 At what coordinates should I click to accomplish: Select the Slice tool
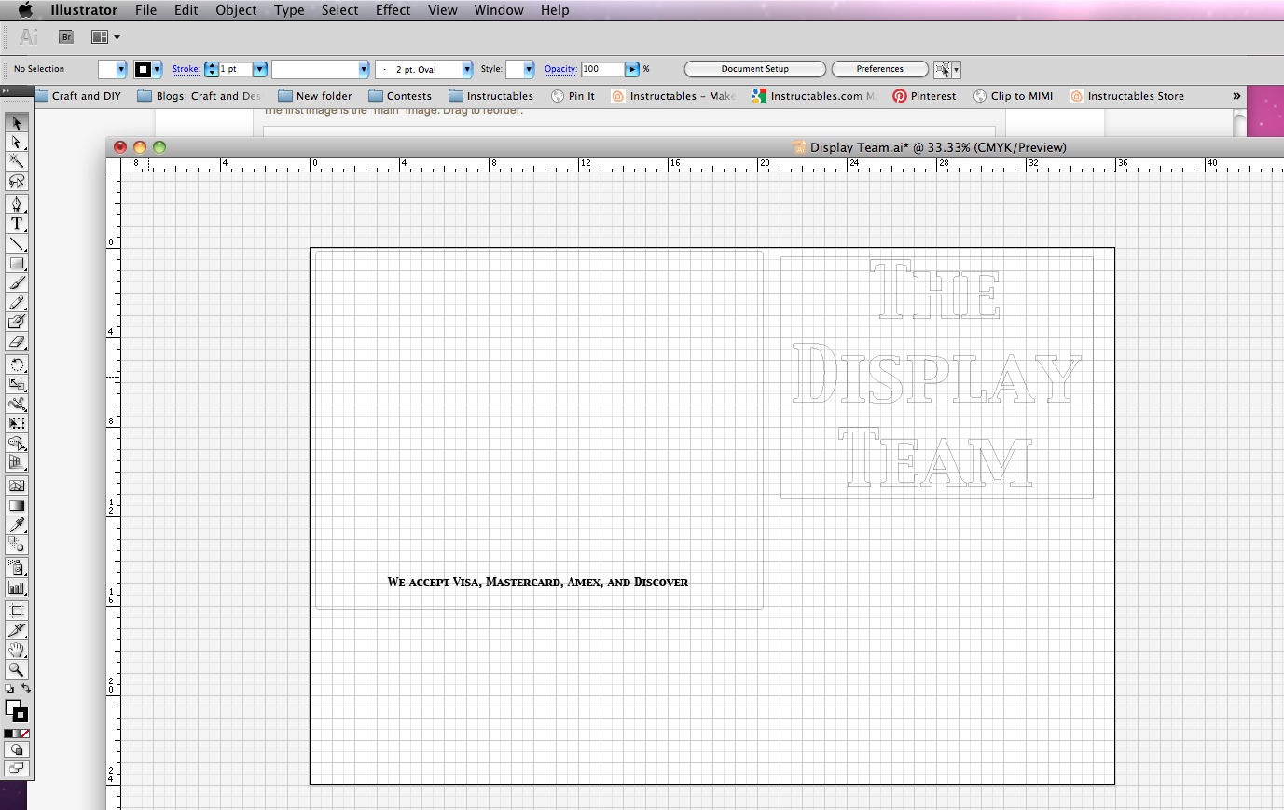coord(16,630)
